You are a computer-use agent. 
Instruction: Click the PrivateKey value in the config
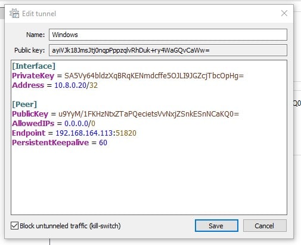click(154, 76)
